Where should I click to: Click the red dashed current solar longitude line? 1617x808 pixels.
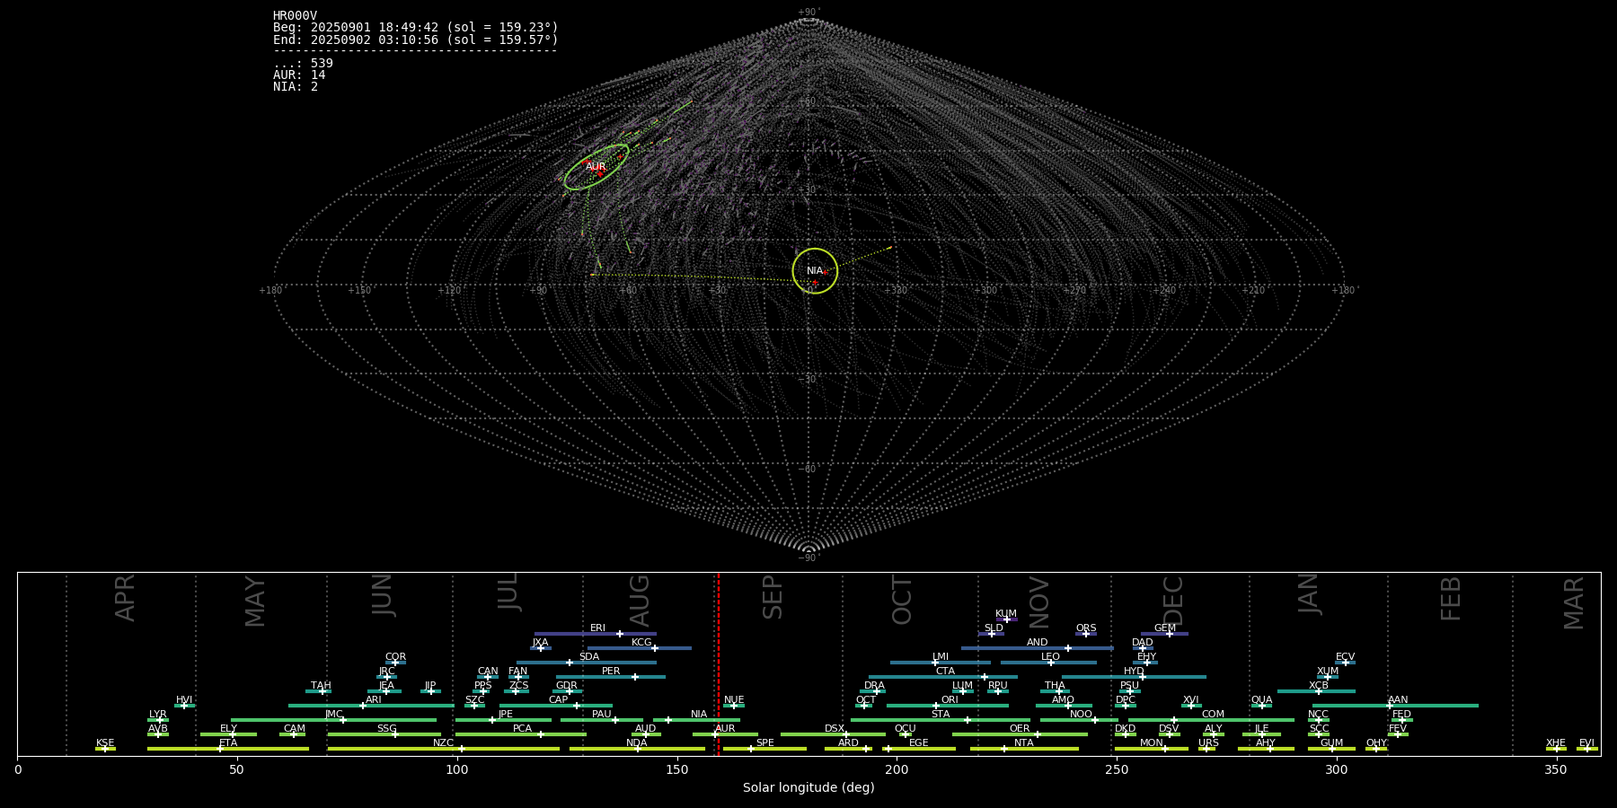point(719,663)
